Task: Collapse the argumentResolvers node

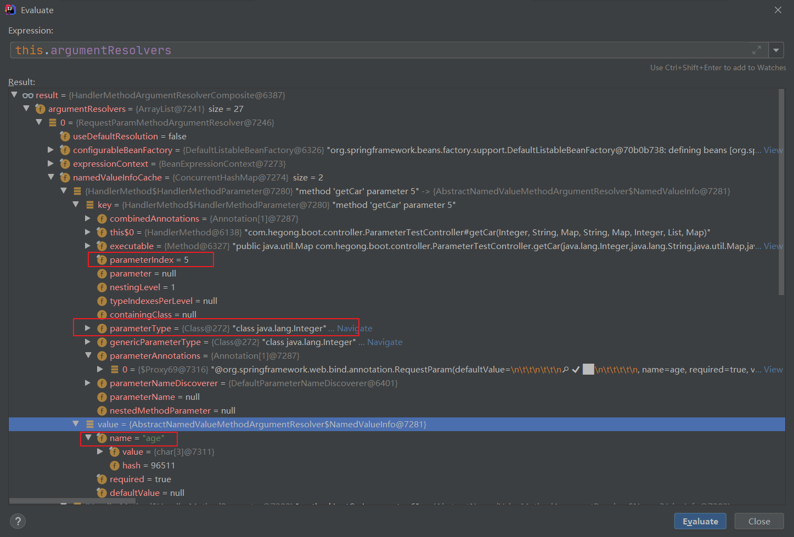Action: tap(26, 109)
